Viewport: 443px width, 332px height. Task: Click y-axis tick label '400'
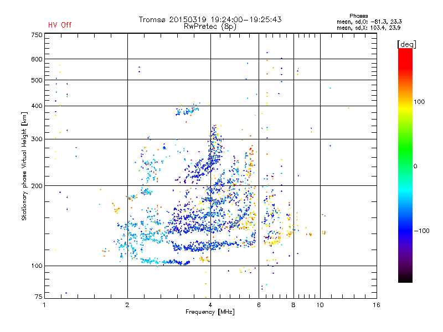[x=37, y=106]
